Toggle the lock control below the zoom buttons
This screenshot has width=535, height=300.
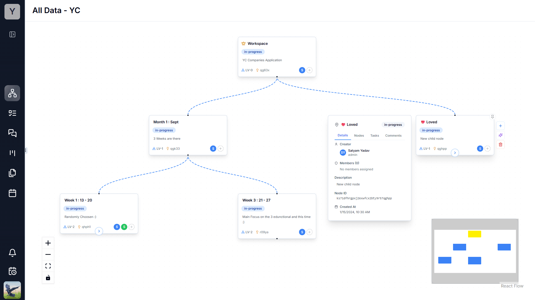click(x=48, y=277)
